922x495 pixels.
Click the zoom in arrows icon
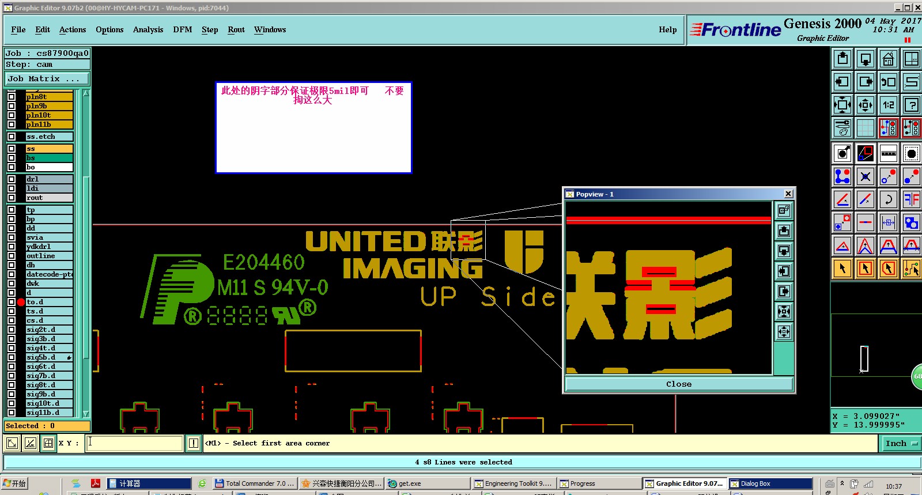point(842,105)
